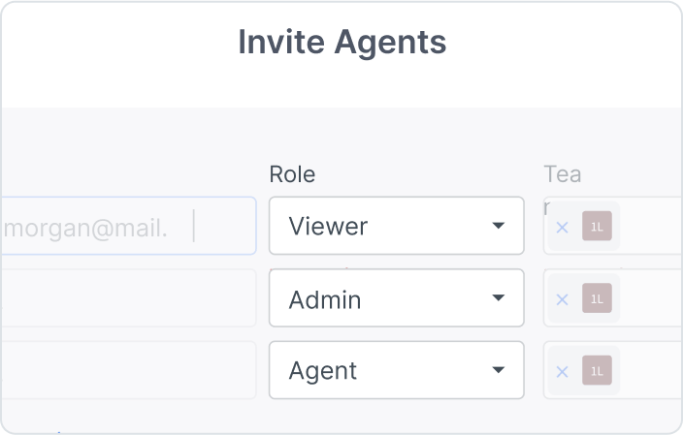This screenshot has width=683, height=435.
Task: Click the Invite Agents heading
Action: (x=341, y=43)
